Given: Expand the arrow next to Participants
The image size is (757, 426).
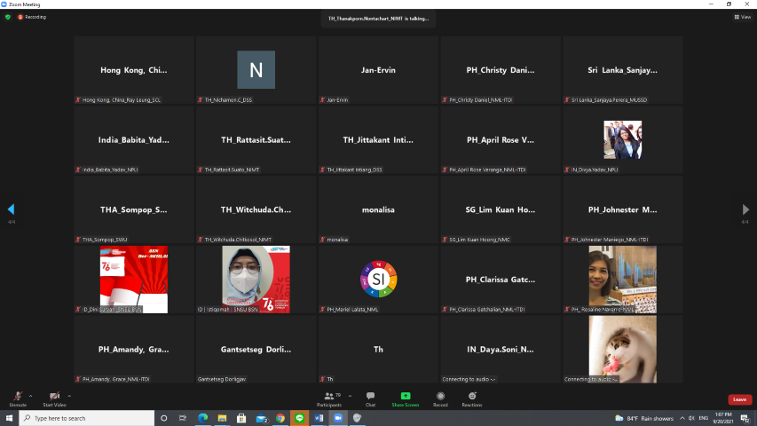Looking at the screenshot, I should (350, 396).
